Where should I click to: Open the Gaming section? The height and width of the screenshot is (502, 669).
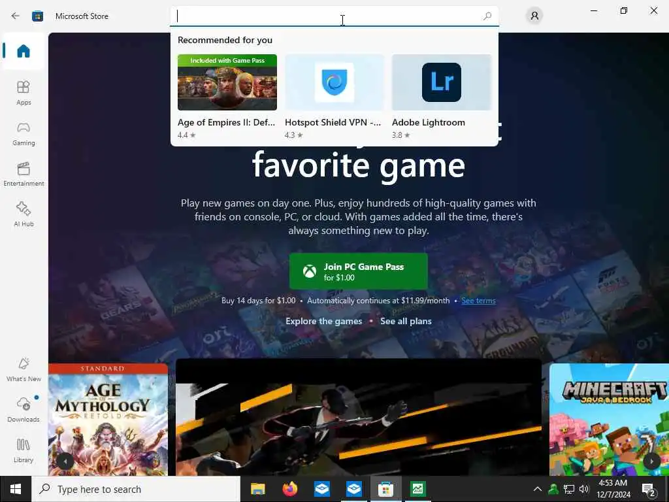(24, 133)
